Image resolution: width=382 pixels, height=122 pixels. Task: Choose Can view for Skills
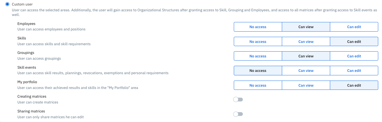[x=306, y=42]
